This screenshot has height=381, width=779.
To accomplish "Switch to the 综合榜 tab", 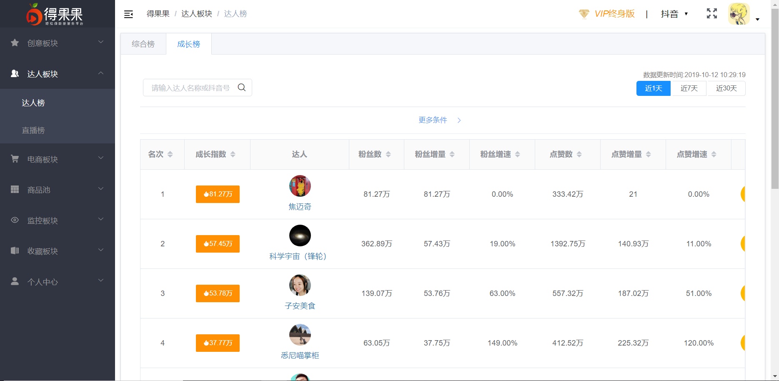I will (x=143, y=44).
